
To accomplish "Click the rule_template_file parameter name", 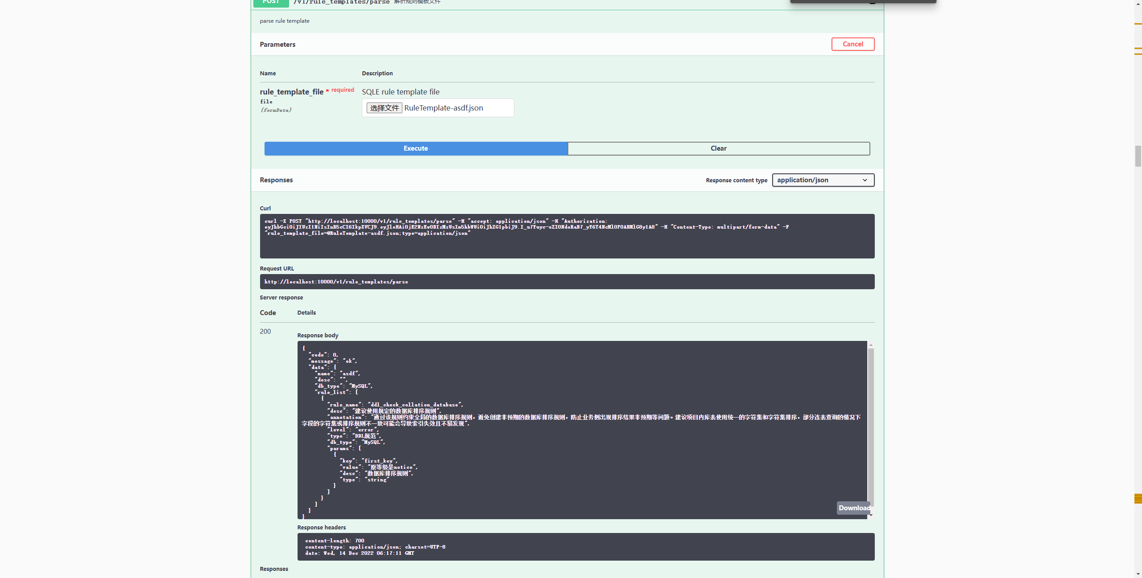I will 291,91.
